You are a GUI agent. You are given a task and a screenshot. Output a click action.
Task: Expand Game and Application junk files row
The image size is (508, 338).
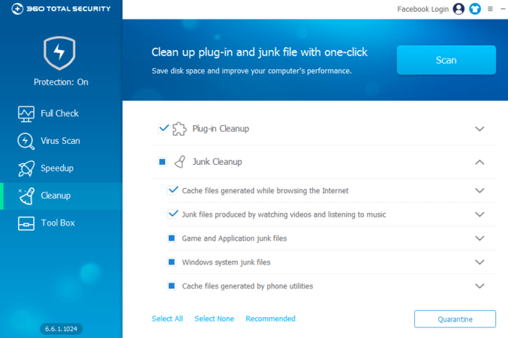(x=479, y=238)
